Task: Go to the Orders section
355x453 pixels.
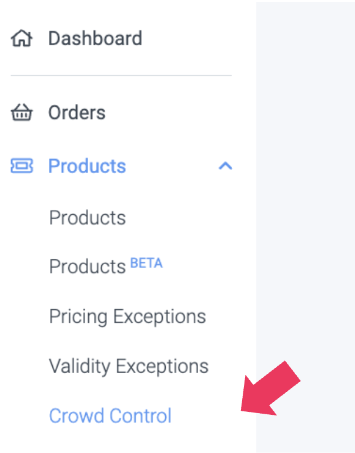Action: (76, 113)
